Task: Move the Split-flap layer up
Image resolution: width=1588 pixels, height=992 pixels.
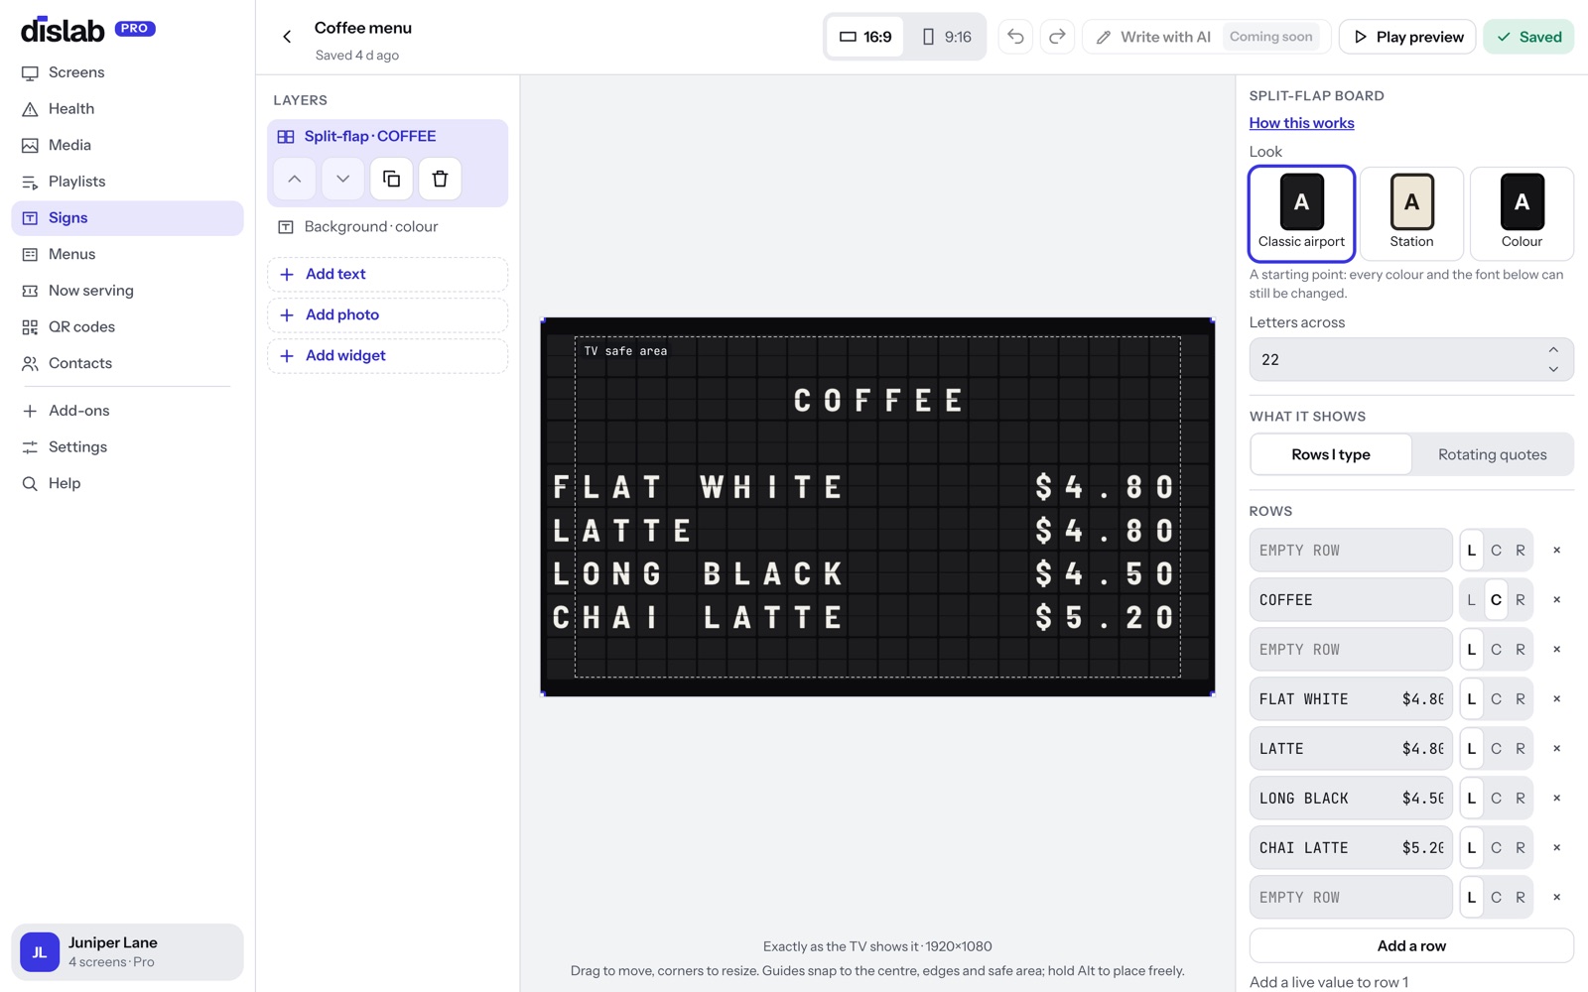Action: 295,179
